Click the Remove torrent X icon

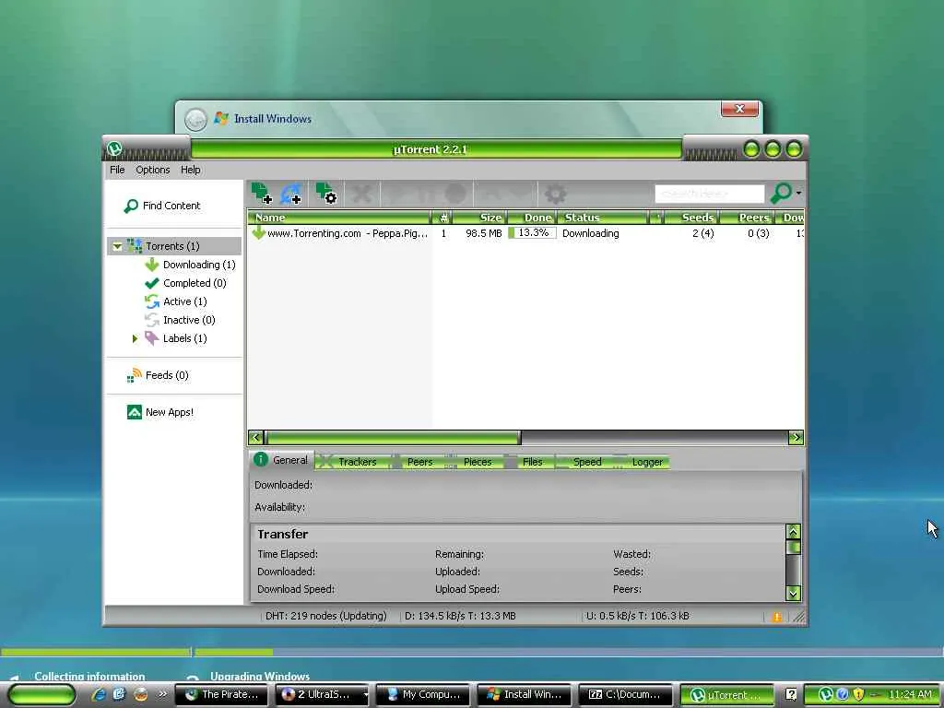(x=361, y=194)
